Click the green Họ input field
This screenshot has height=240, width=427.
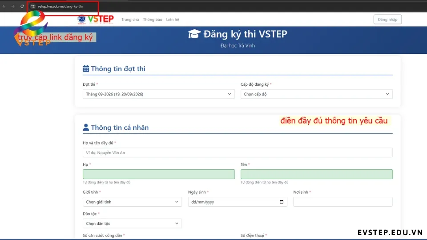tap(158, 174)
